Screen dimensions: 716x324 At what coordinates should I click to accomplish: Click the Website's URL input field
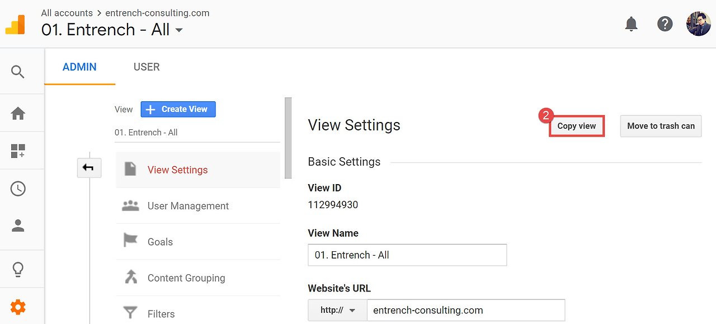click(x=466, y=310)
